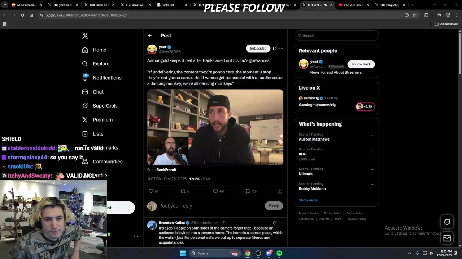Image resolution: width=462 pixels, height=259 pixels.
Task: Open more options for Ullmark trend
Action: [x=372, y=170]
